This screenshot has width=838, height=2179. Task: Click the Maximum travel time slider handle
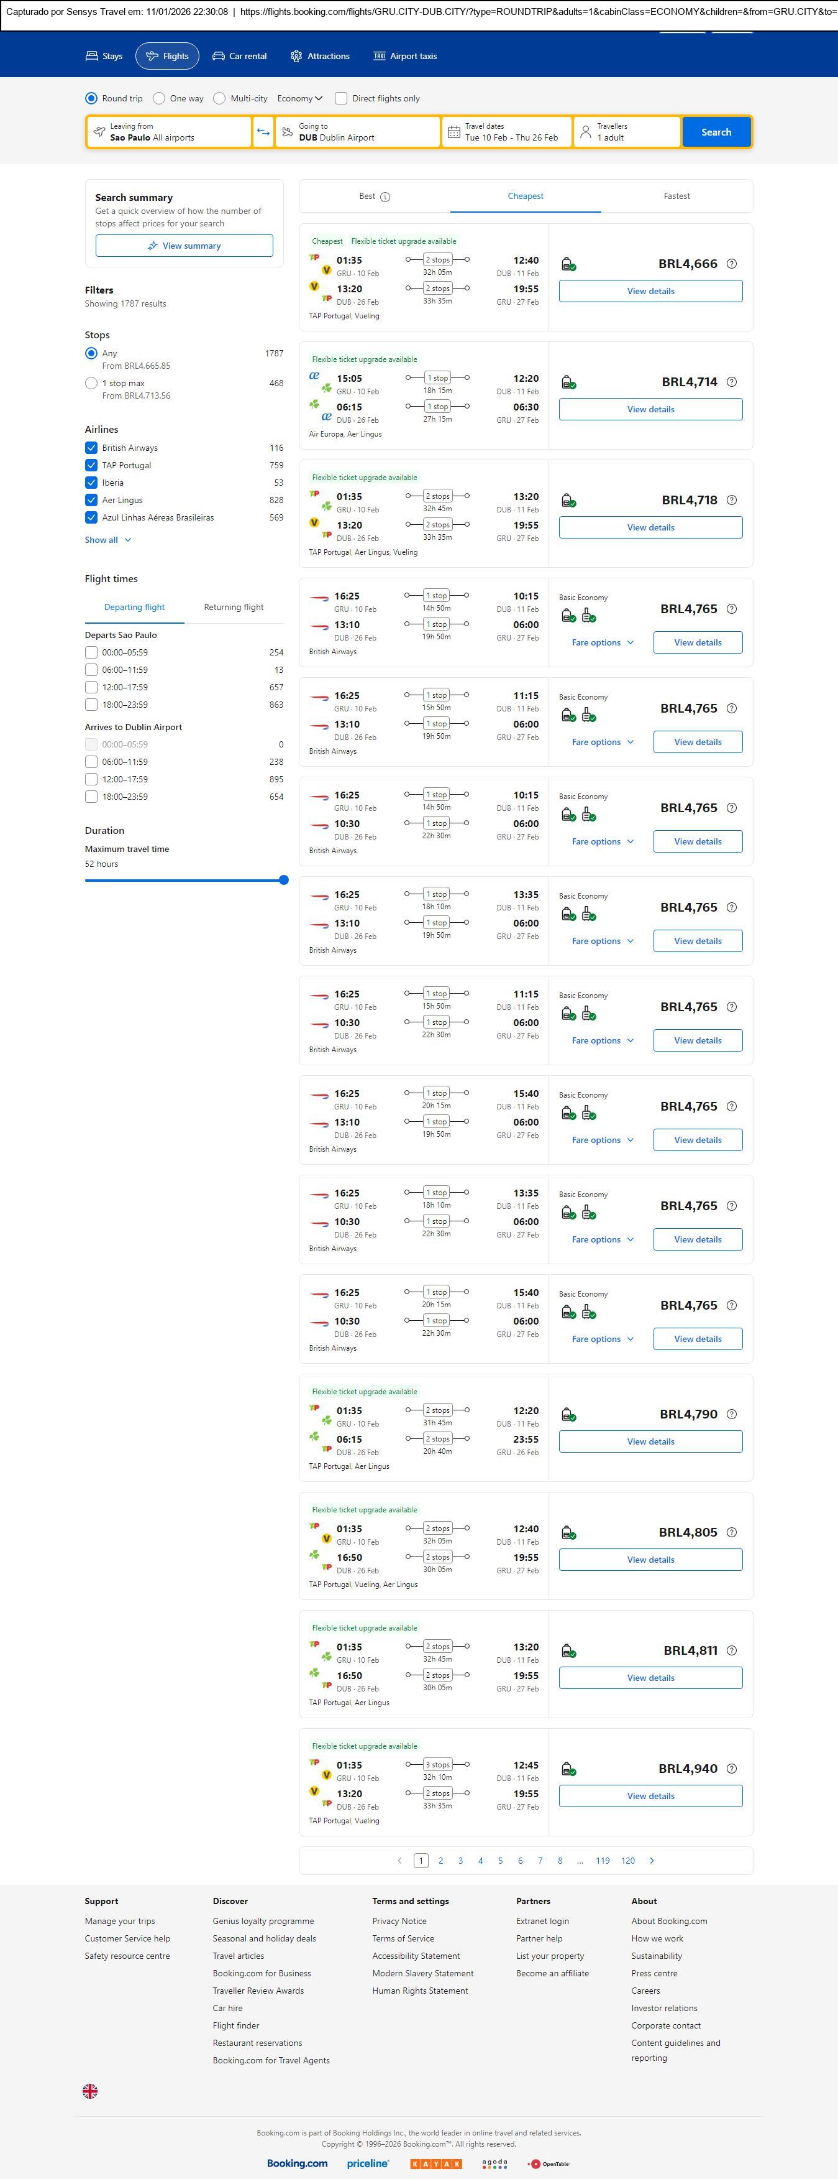point(284,880)
